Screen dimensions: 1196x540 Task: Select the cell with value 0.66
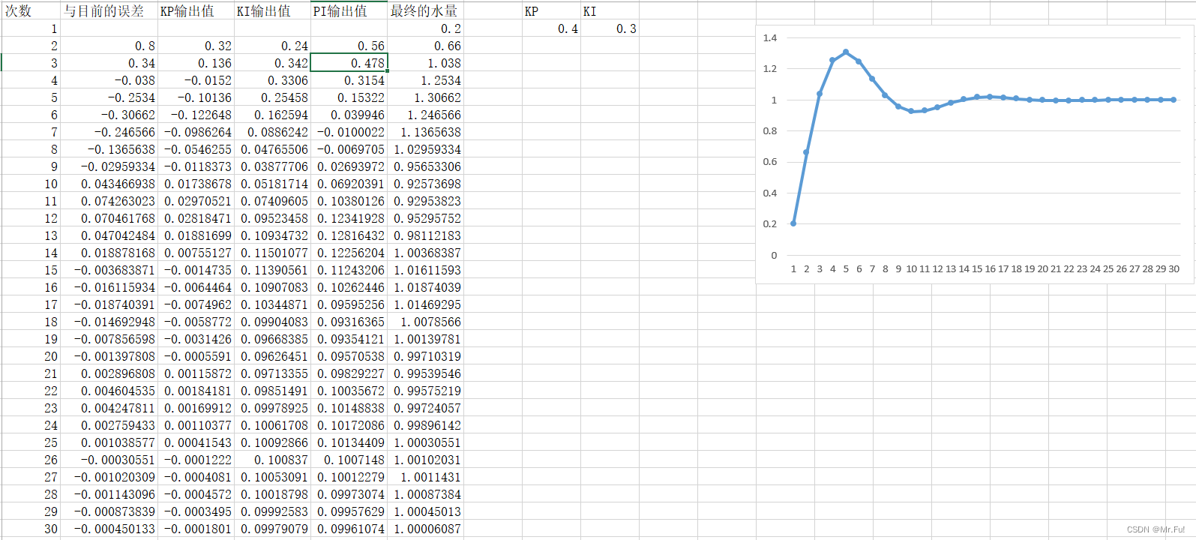tap(426, 46)
